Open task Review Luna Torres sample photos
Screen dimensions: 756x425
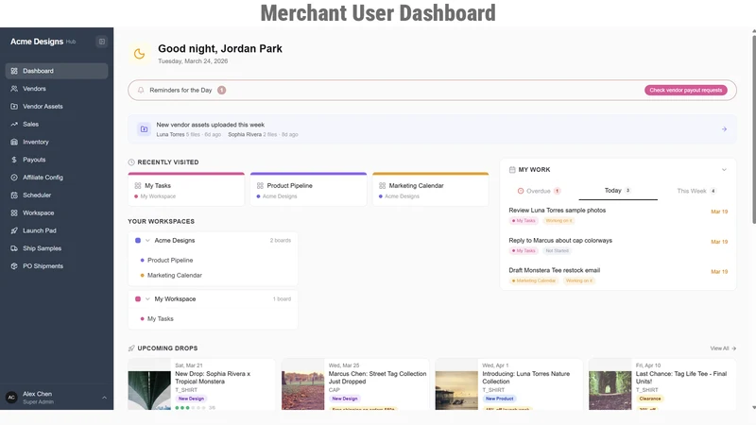coord(557,211)
